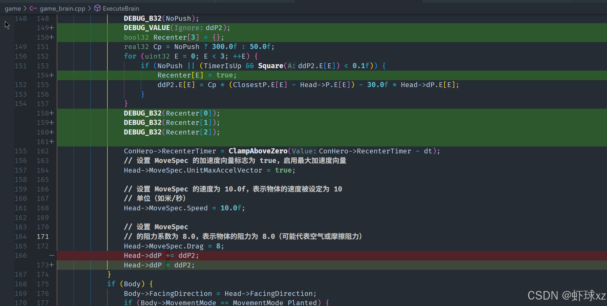Click original line number 148
Viewport: 607px width, 306px height.
21,19
